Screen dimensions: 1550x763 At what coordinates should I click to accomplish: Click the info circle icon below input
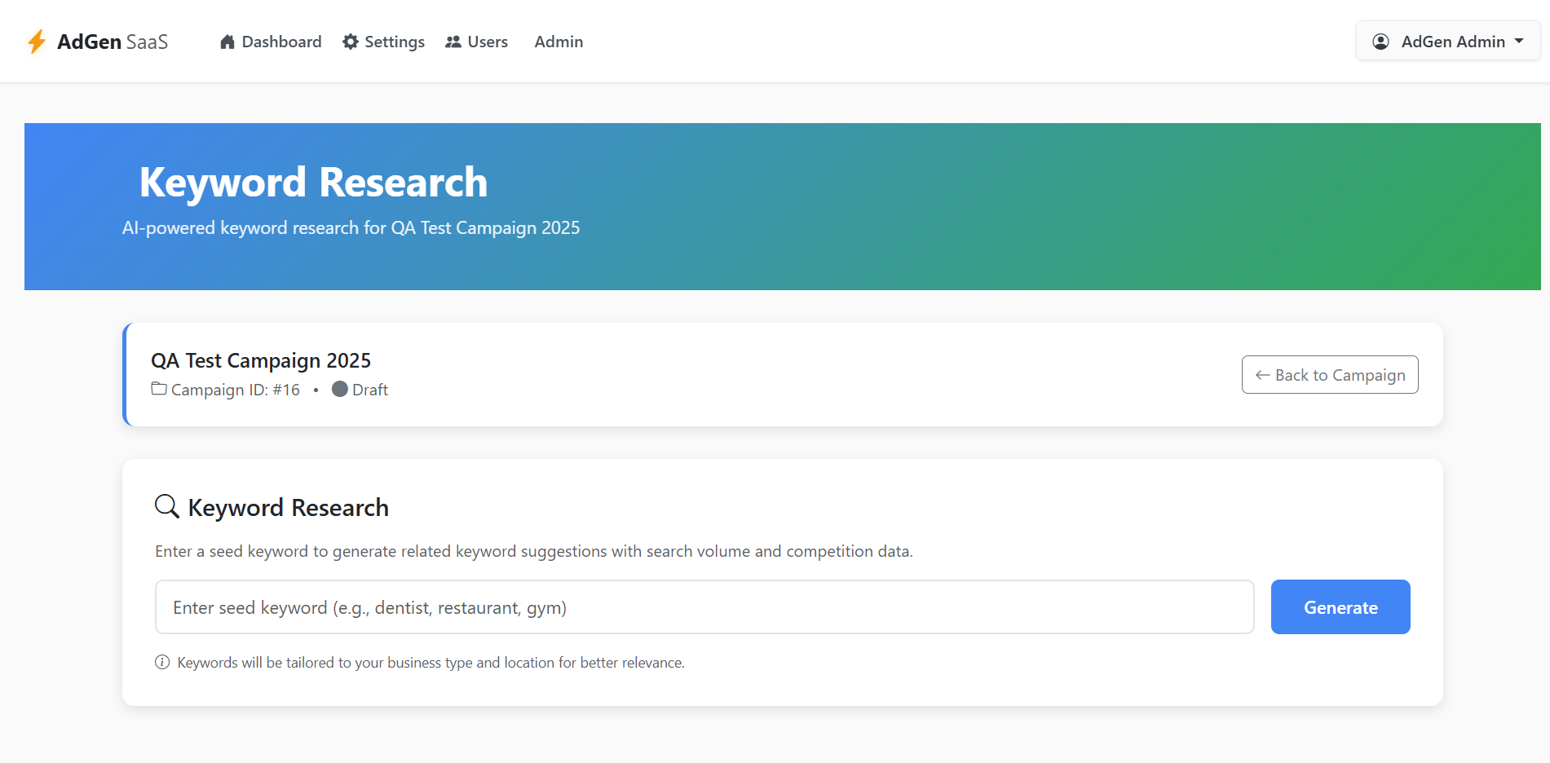tap(162, 662)
